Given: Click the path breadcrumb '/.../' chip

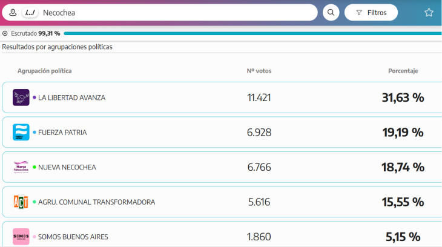Looking at the screenshot, I should coord(30,12).
